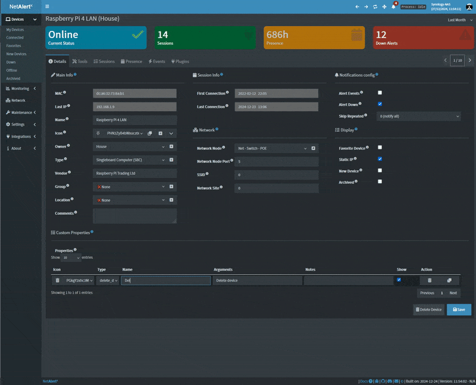
Task: Open the notifications bell icon
Action: pos(393,7)
